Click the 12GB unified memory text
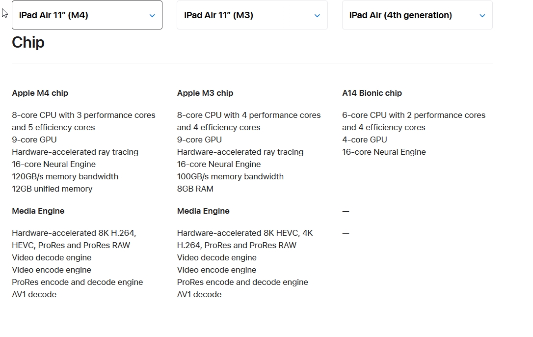The image size is (533, 337). click(52, 189)
